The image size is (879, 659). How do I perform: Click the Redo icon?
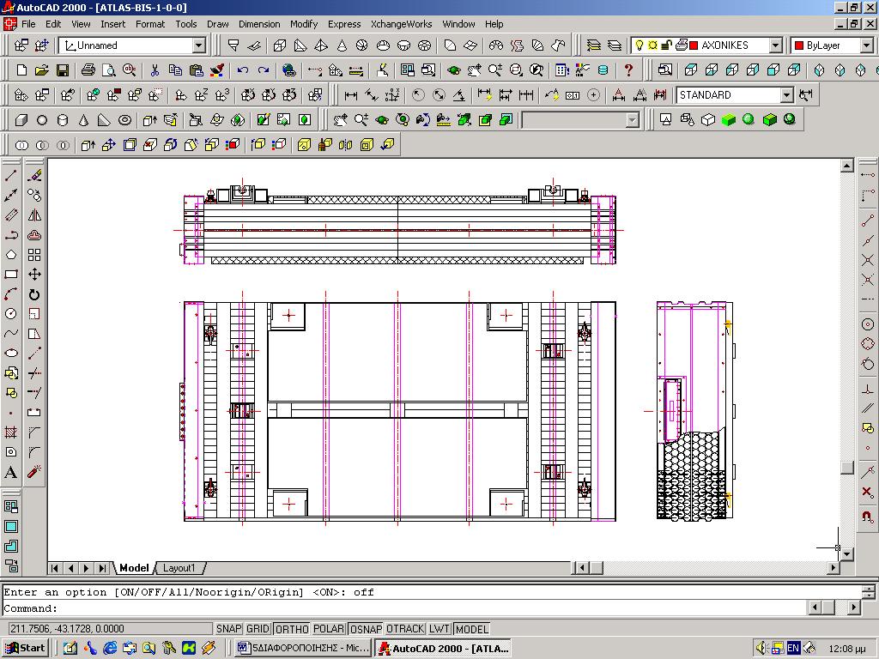coord(263,70)
